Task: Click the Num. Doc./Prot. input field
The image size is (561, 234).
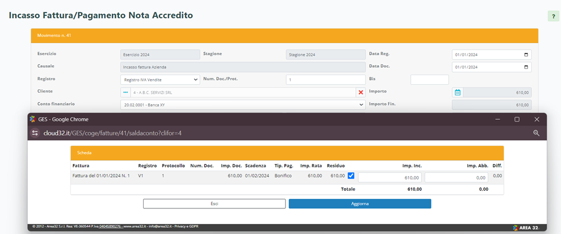Action: click(x=325, y=80)
